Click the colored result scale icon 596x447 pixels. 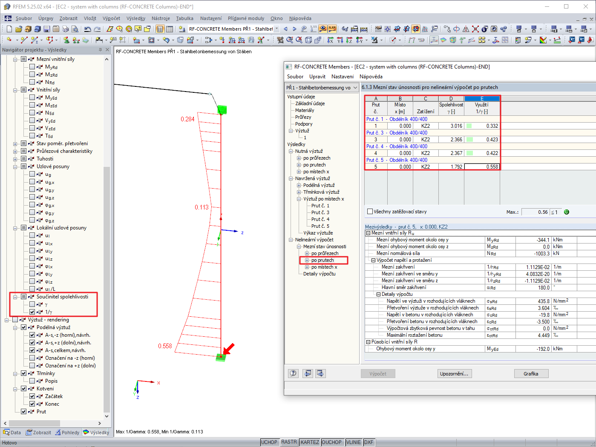coord(543,40)
